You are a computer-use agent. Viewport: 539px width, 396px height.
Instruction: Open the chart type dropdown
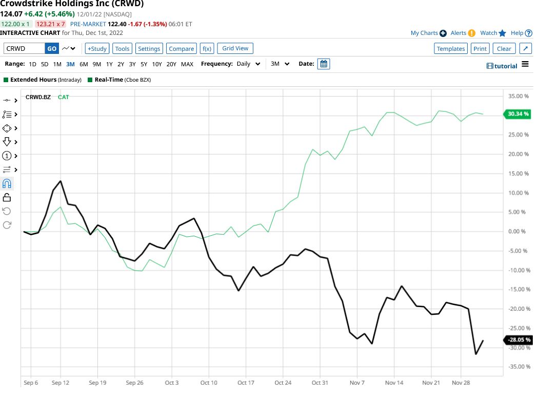tap(69, 49)
